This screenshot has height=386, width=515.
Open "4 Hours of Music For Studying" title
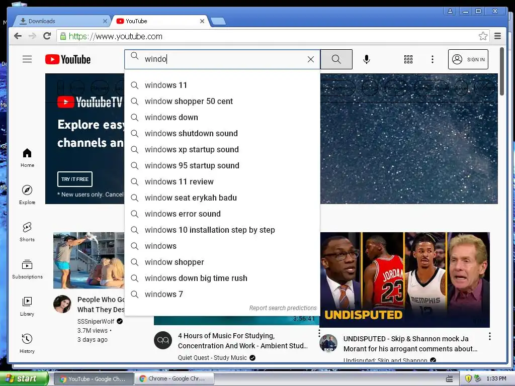pos(243,341)
